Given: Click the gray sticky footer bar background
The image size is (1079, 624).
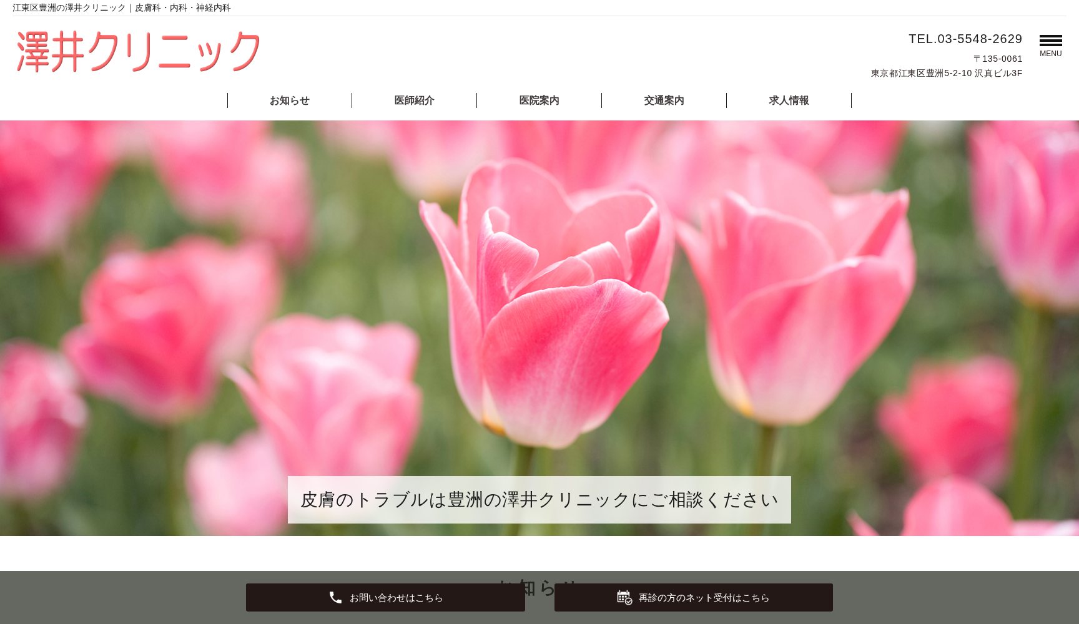Looking at the screenshot, I should [x=125, y=598].
